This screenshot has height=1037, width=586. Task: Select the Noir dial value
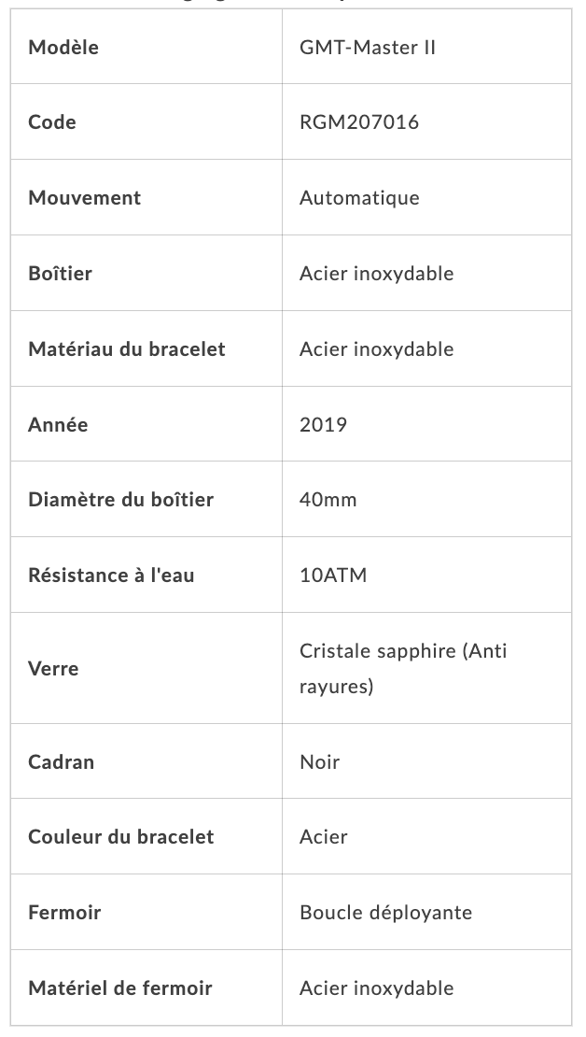pos(320,762)
